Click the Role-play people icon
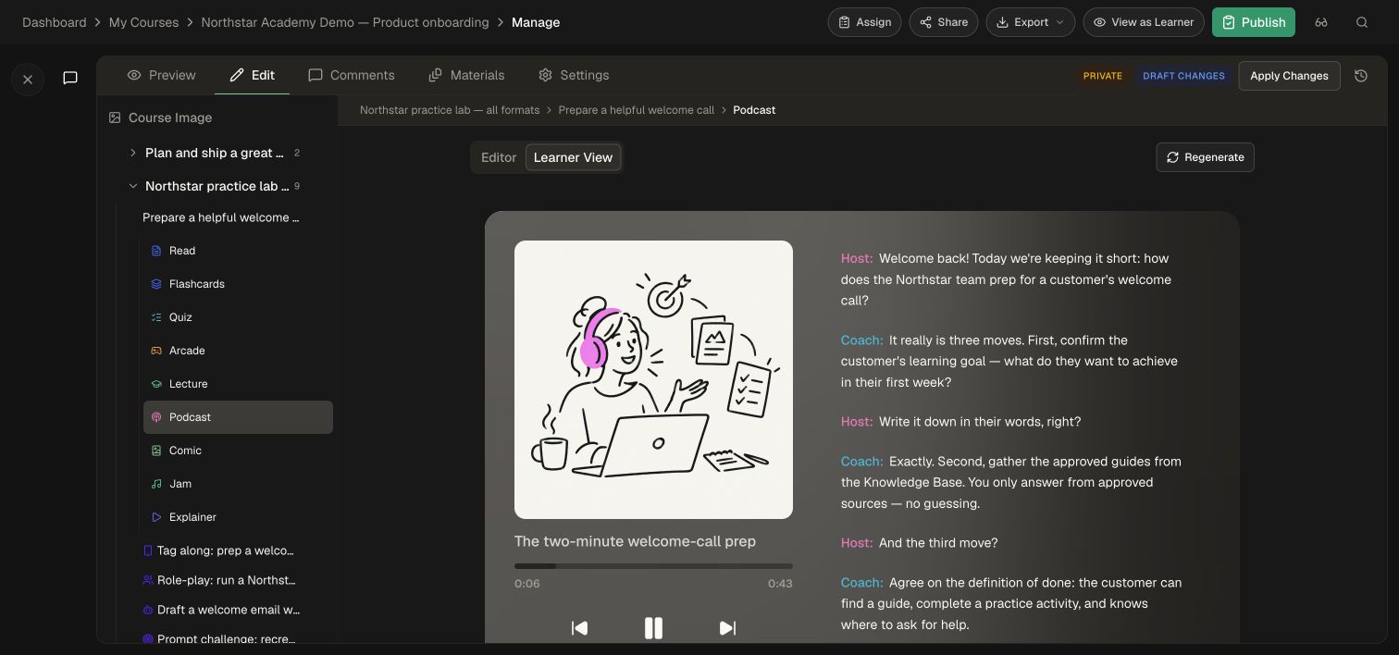Screen dimensions: 1399x655 pos(148,580)
